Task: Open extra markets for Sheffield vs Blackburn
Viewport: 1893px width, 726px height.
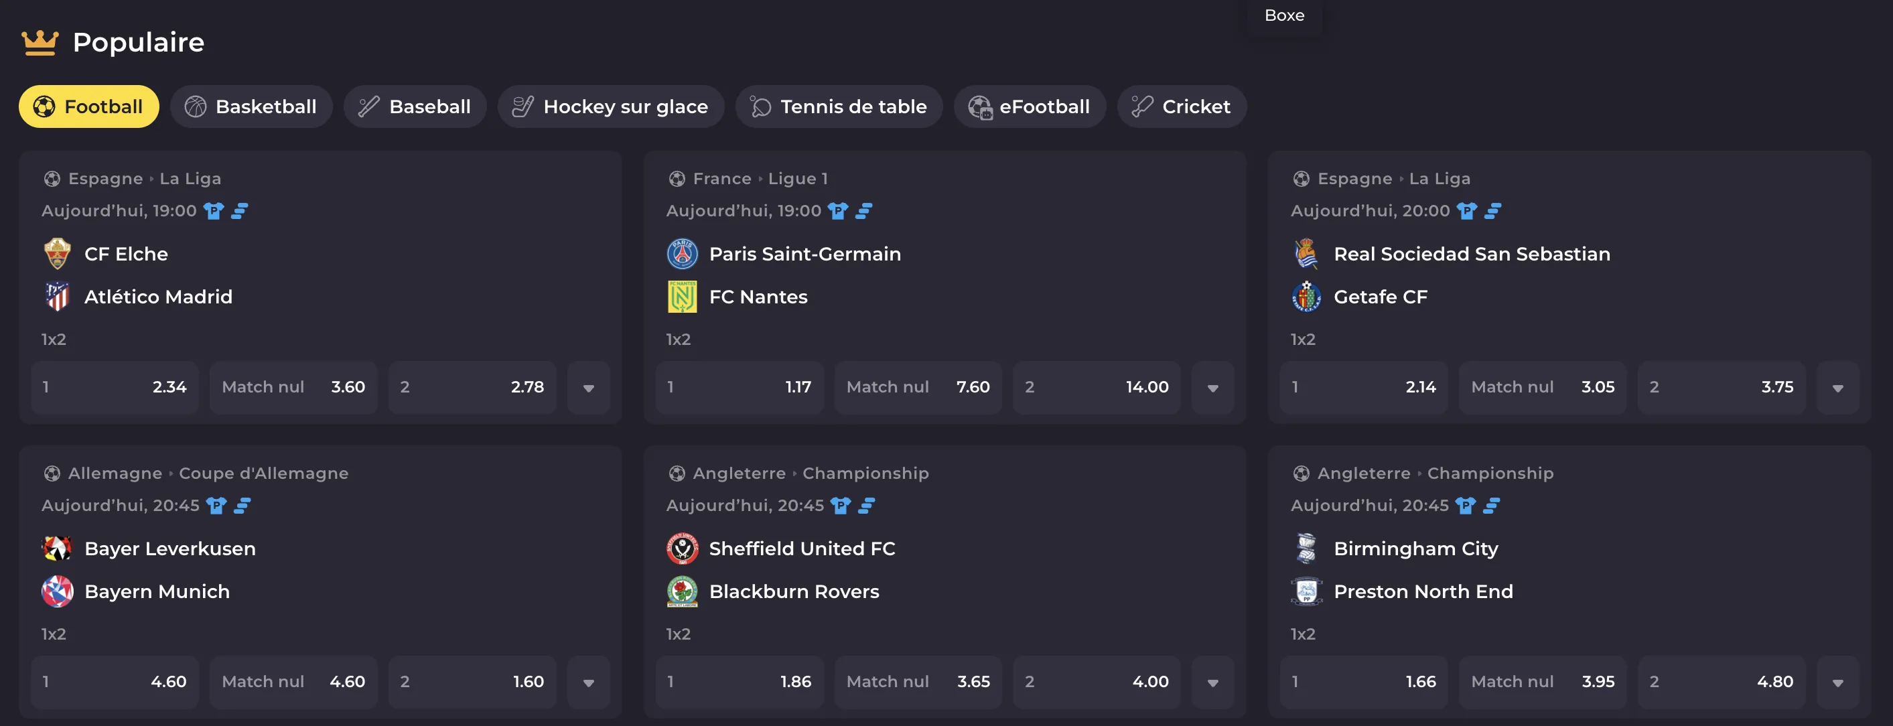Action: [1212, 682]
